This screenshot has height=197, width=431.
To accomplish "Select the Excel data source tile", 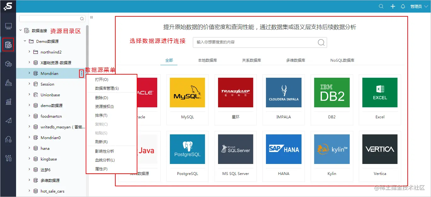I will (x=380, y=100).
